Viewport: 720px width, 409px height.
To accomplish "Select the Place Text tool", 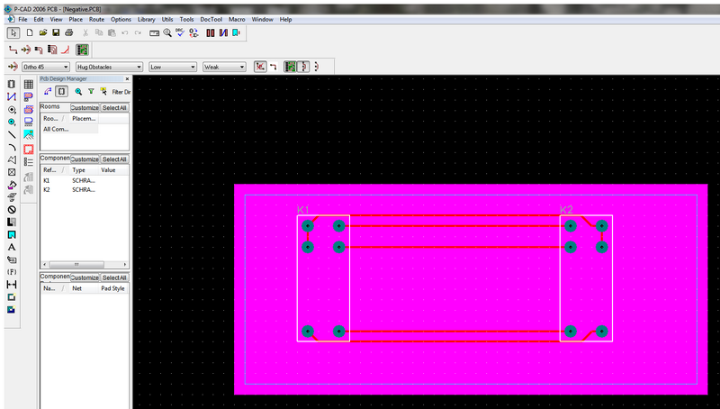I will 12,247.
